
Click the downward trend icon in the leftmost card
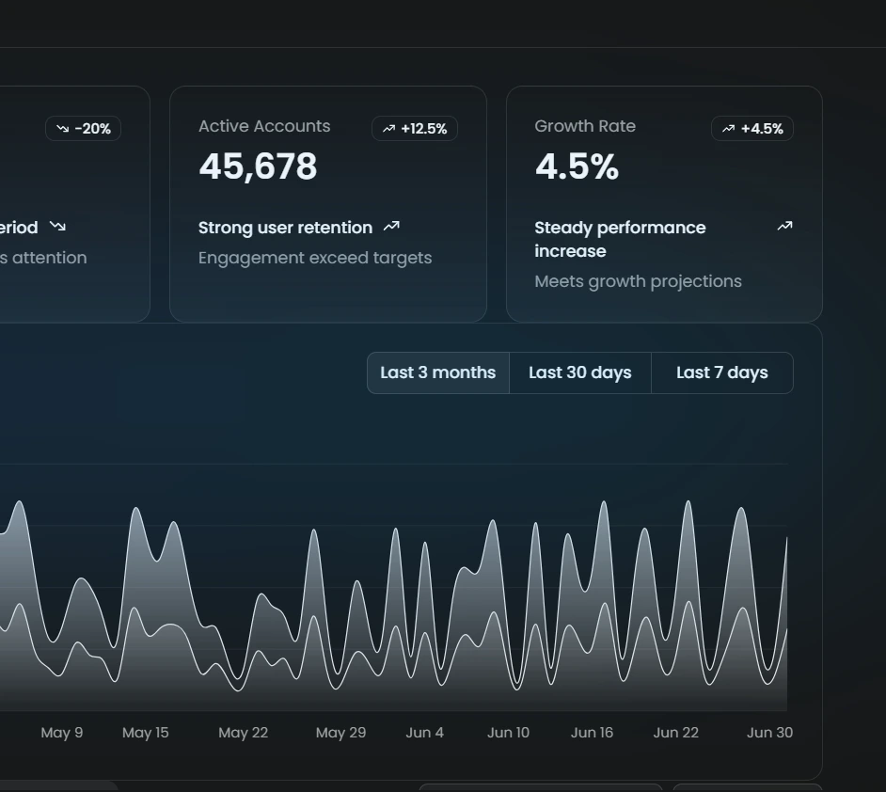pyautogui.click(x=58, y=227)
